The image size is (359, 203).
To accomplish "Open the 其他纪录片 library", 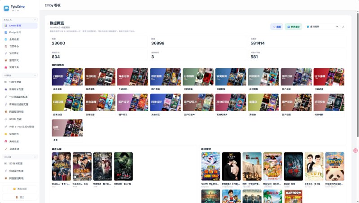I will click(x=231, y=105).
